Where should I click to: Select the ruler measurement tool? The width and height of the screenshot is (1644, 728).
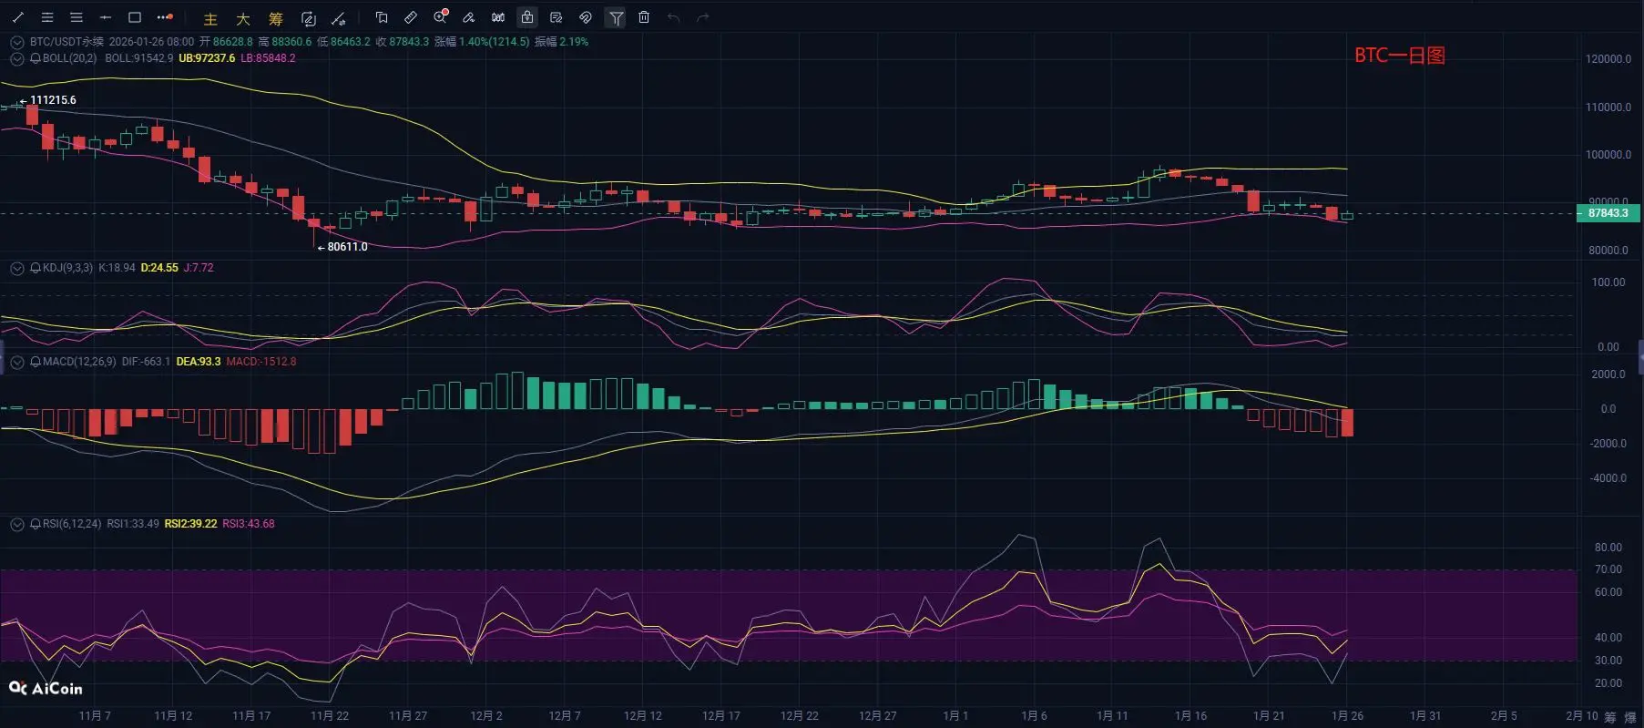(411, 17)
